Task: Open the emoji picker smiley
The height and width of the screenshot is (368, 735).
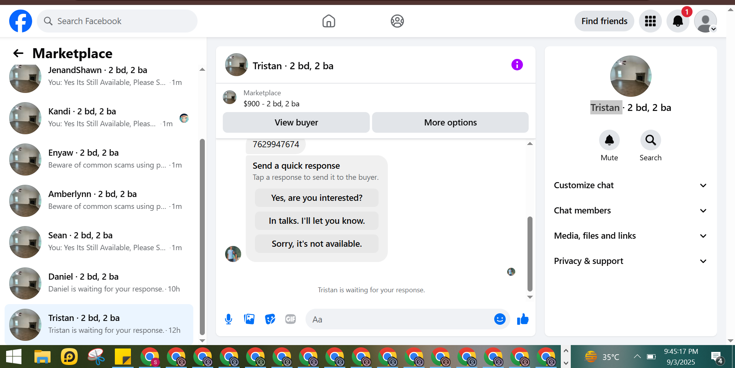Action: (x=500, y=319)
